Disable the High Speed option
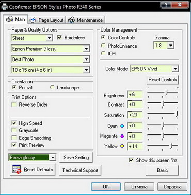Screen dimensions: 191x195 14,123
